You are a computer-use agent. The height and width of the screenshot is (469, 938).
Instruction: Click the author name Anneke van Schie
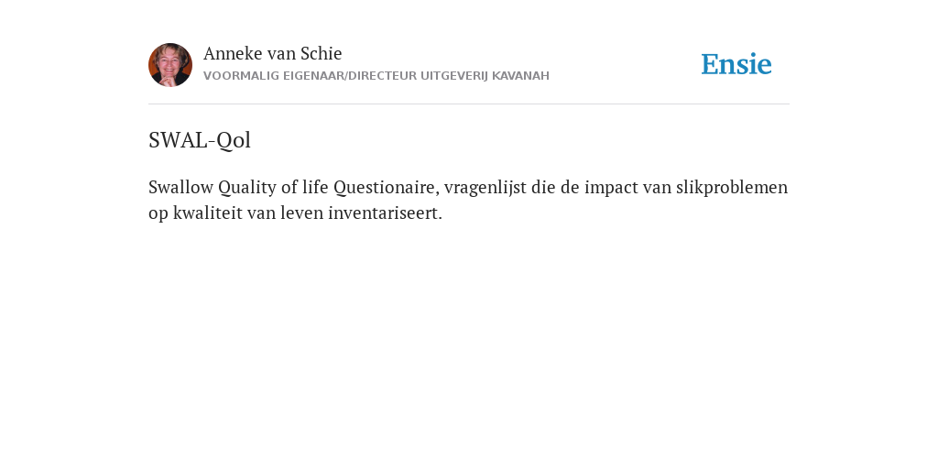tap(272, 53)
